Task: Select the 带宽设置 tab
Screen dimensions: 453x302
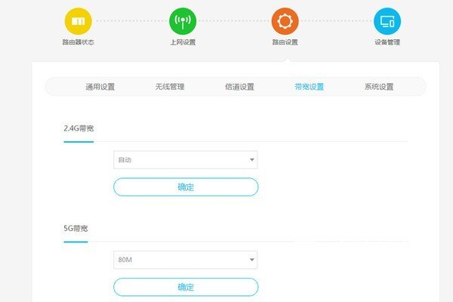Action: [x=309, y=87]
